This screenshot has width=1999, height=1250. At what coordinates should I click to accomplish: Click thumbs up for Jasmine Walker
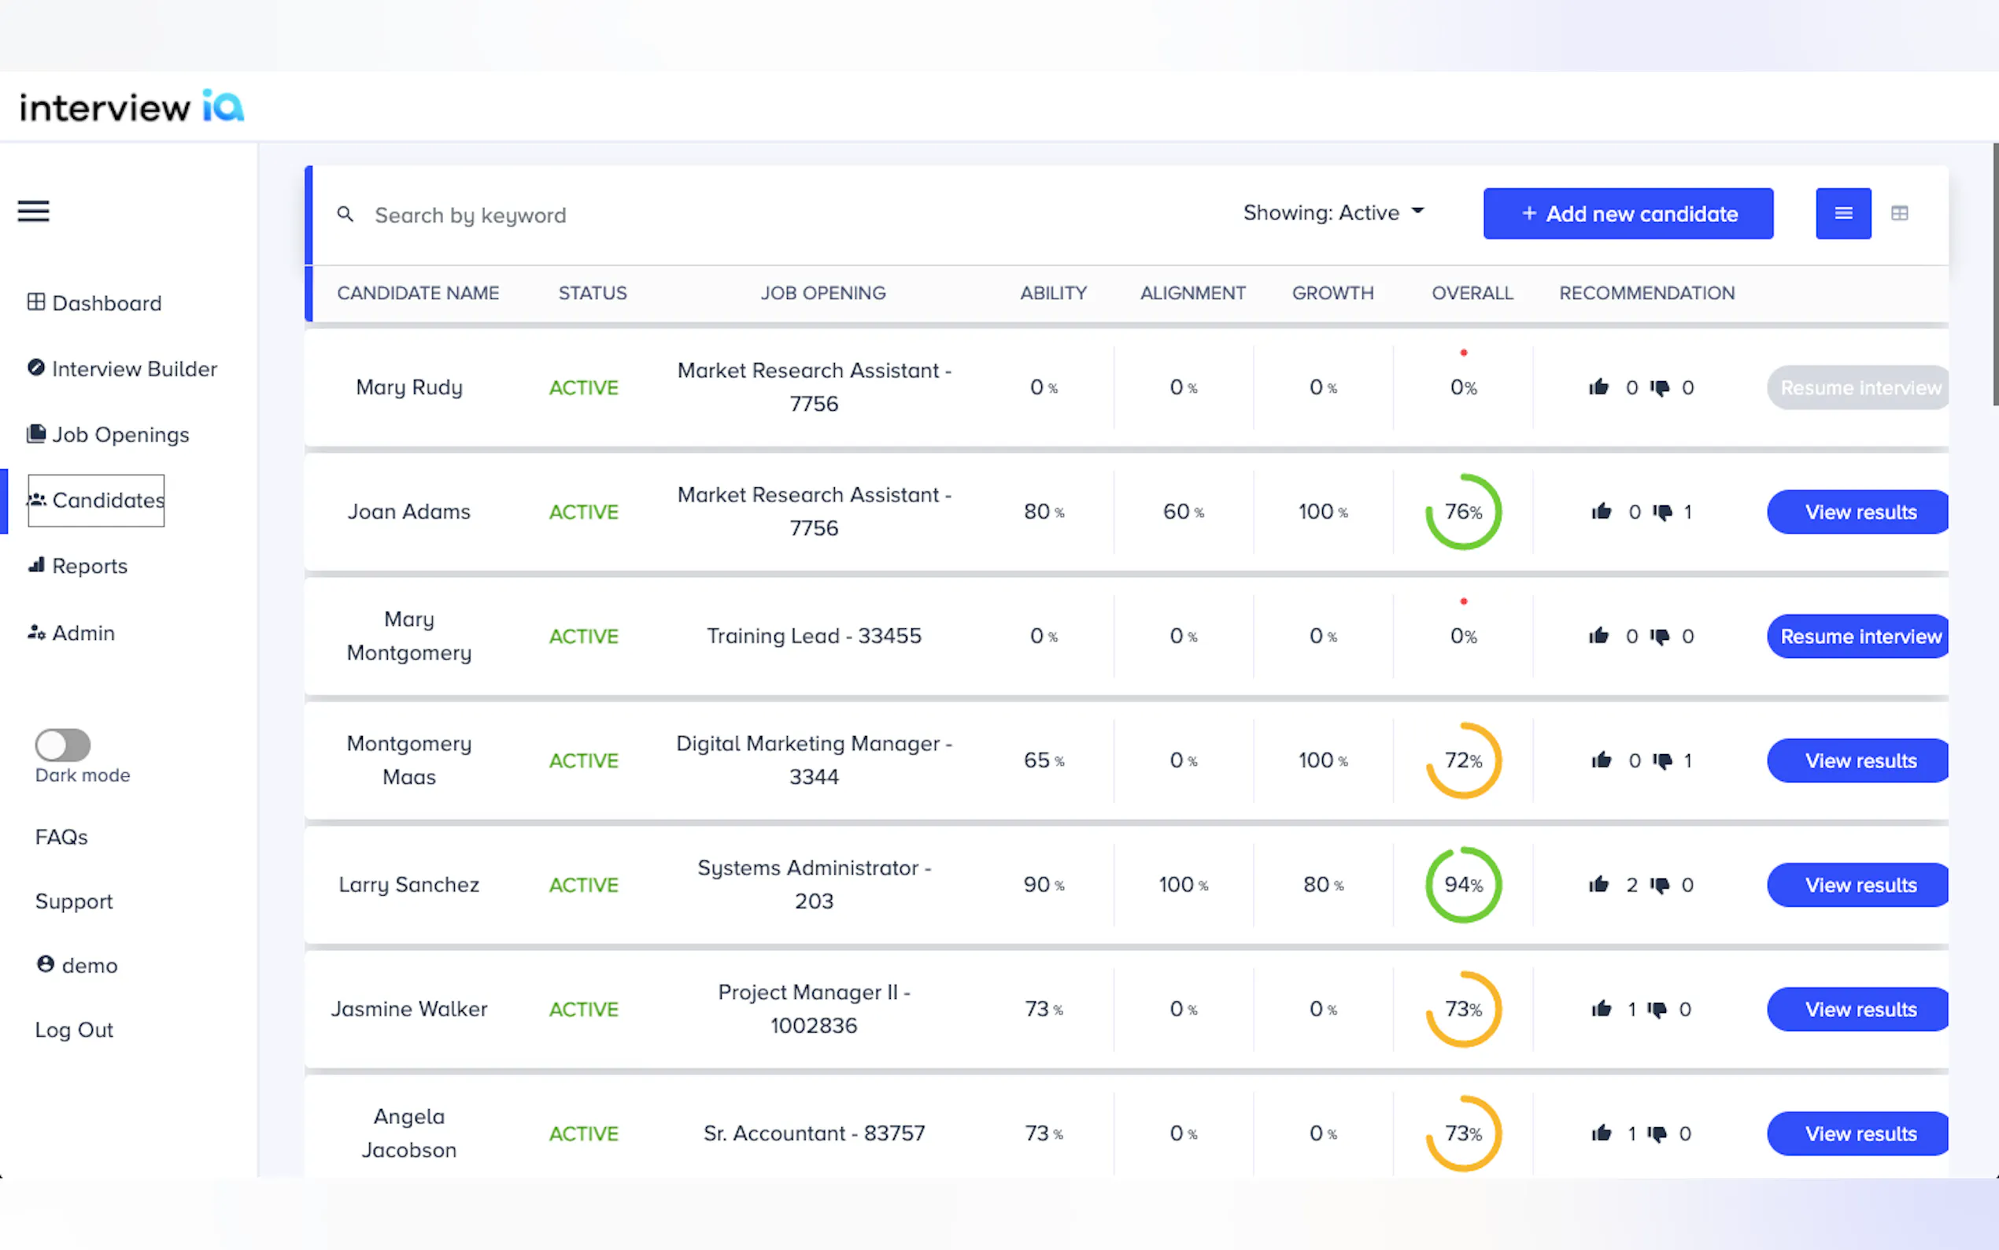pyautogui.click(x=1602, y=1009)
